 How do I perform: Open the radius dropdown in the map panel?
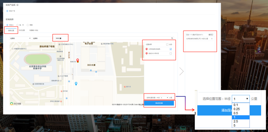pos(164,97)
